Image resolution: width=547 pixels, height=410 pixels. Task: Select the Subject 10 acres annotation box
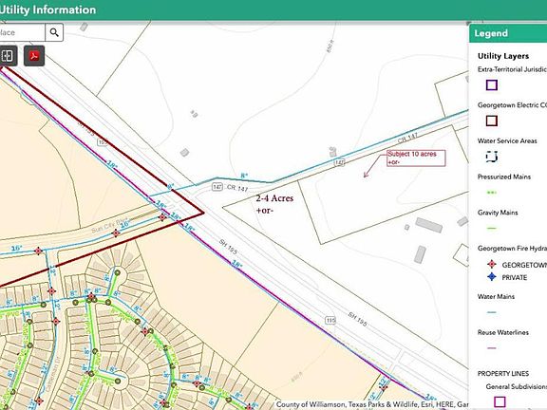tap(416, 158)
